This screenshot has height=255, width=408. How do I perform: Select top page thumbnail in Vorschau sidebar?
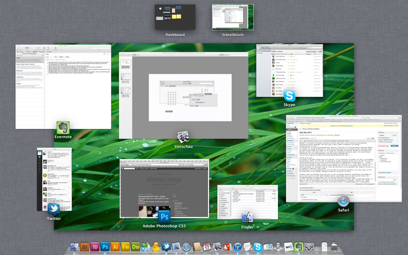125,63
